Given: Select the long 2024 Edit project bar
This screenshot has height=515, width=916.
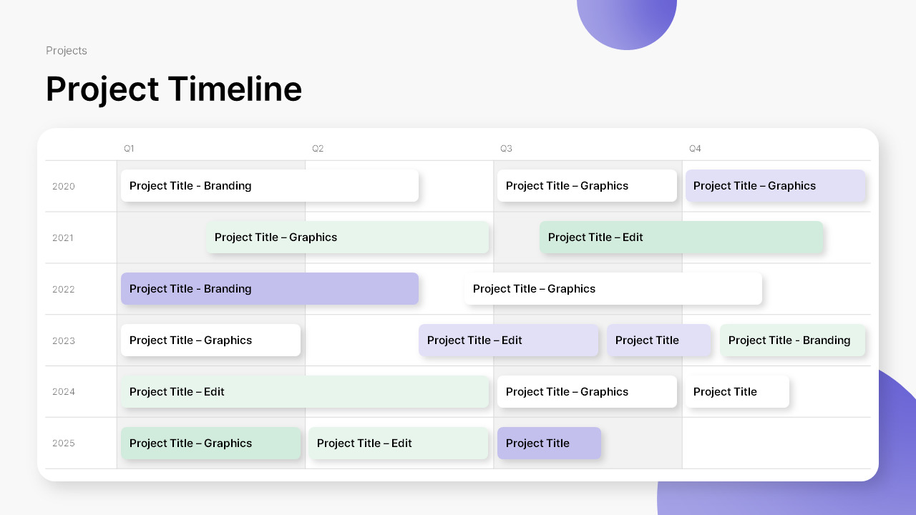Looking at the screenshot, I should point(305,392).
